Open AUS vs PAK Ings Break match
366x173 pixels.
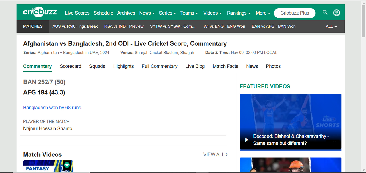[75, 26]
